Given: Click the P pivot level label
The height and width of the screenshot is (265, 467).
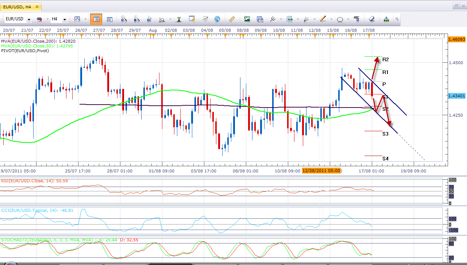Looking at the screenshot, I should [384, 84].
